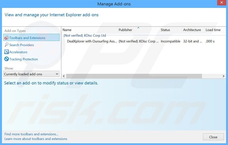Click the Search Providers magnifier icon
The image size is (228, 145).
click(6, 45)
